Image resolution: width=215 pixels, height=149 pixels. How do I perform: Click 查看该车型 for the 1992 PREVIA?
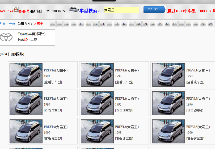point(124,82)
